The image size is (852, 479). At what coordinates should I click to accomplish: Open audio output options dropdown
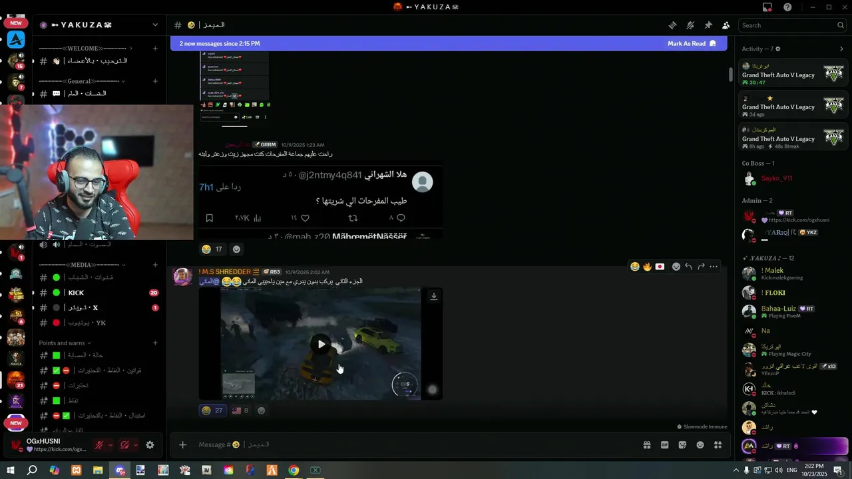point(135,445)
